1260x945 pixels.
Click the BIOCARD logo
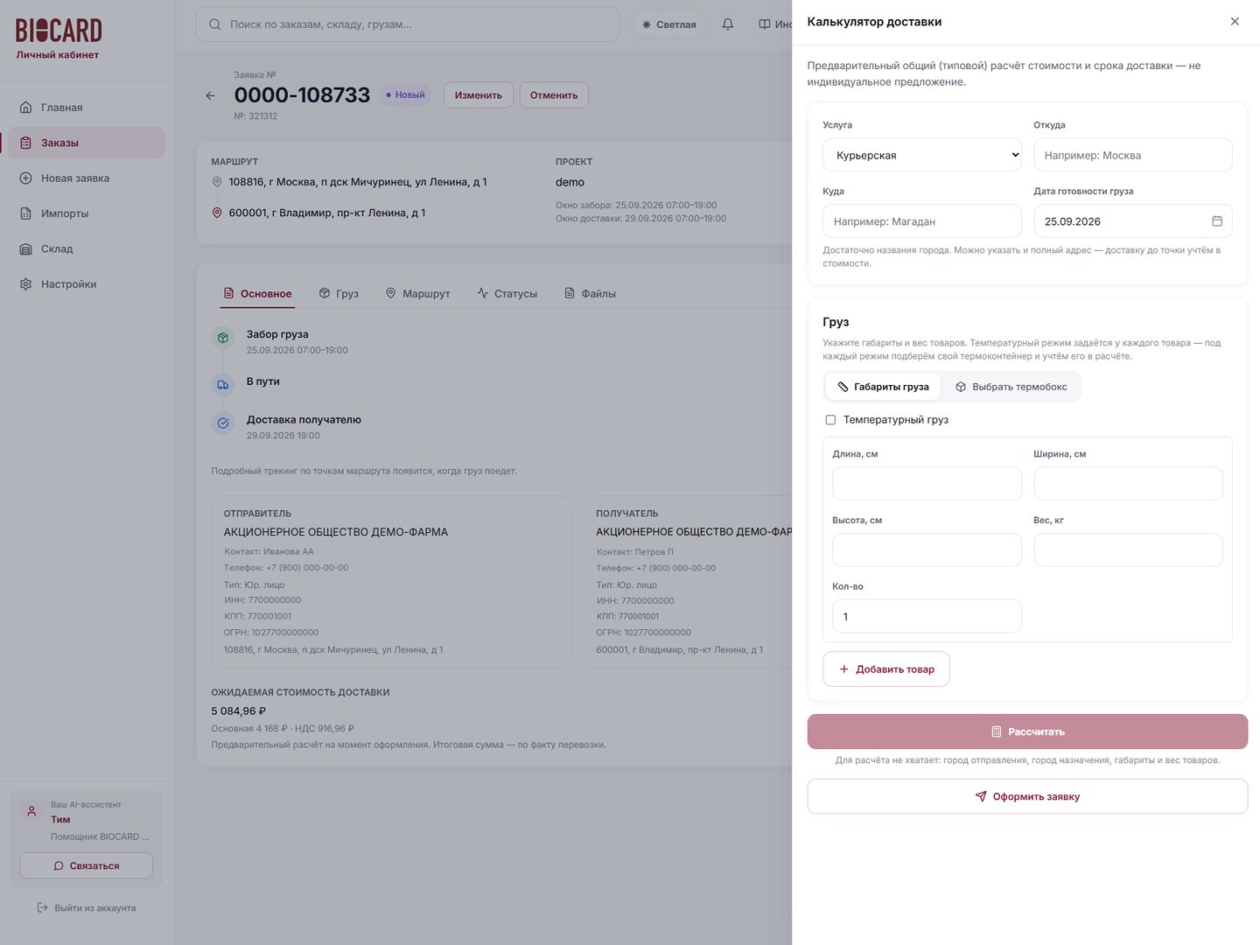coord(59,31)
